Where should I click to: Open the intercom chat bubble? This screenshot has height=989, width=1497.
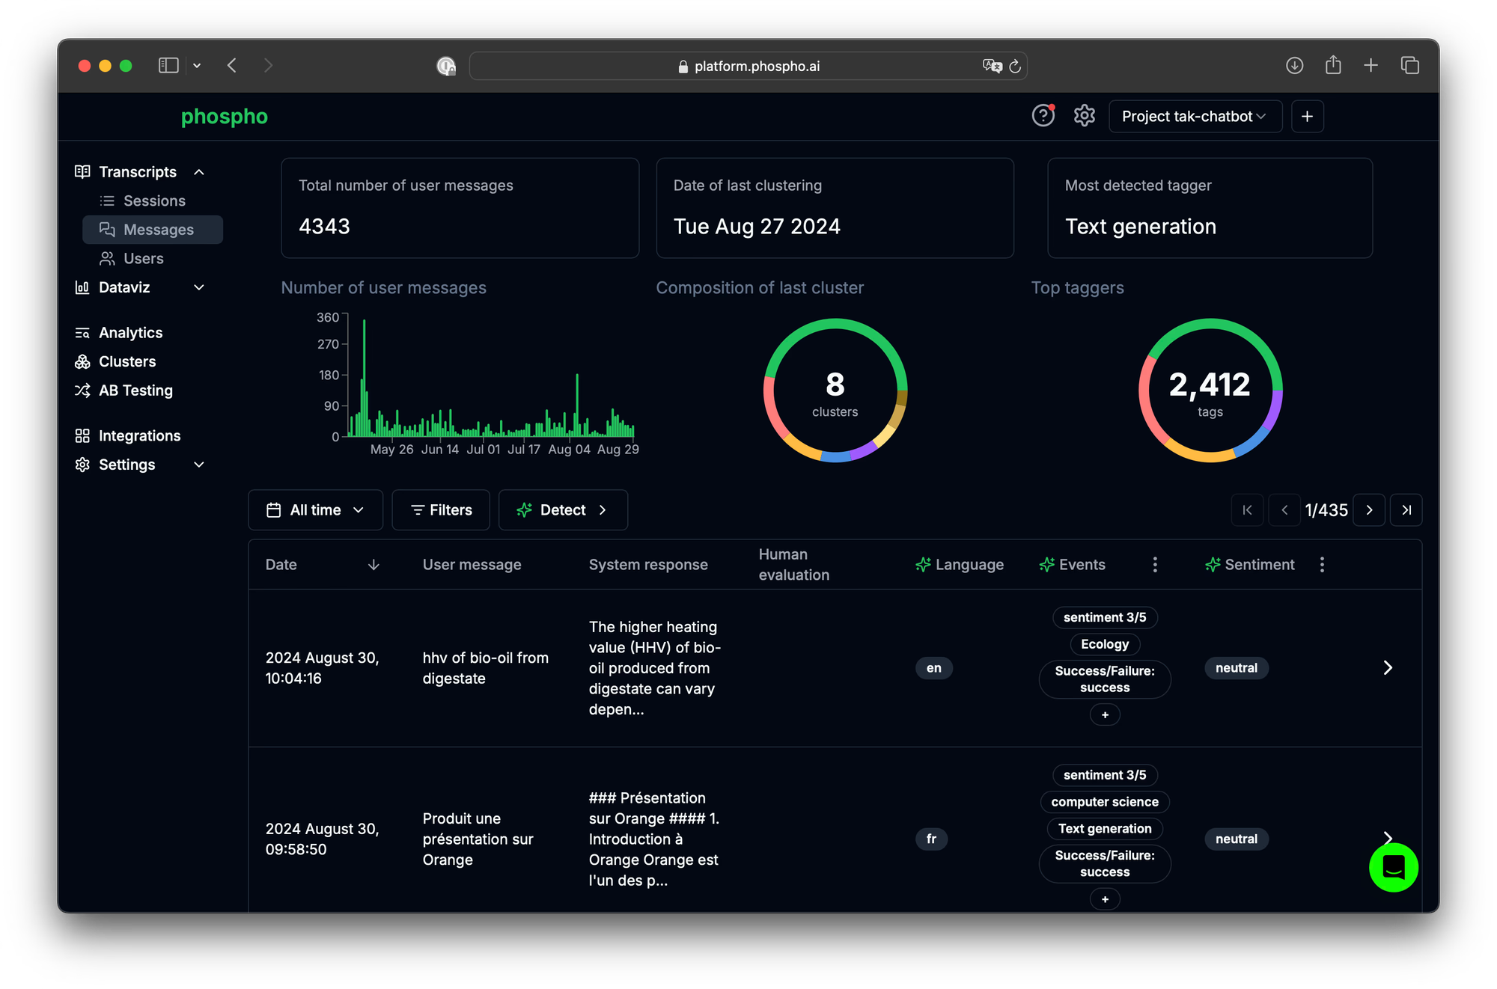[1393, 868]
